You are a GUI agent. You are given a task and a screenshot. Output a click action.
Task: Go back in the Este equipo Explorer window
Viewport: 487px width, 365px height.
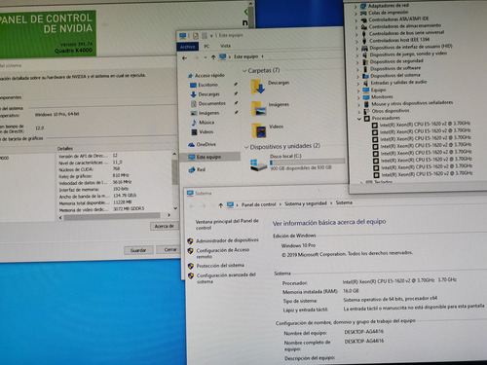tap(185, 58)
